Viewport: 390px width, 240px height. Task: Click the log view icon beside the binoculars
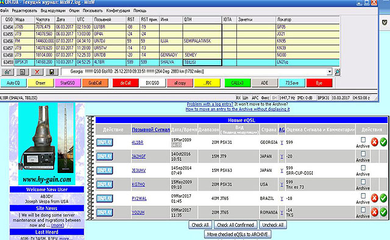point(23,72)
